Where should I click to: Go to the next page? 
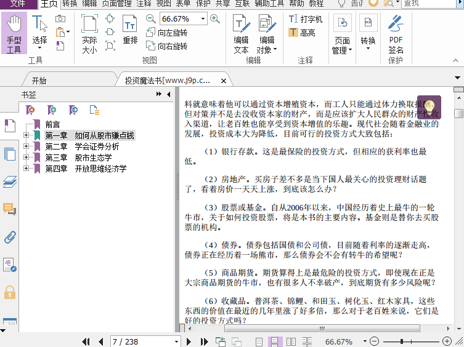189,341
